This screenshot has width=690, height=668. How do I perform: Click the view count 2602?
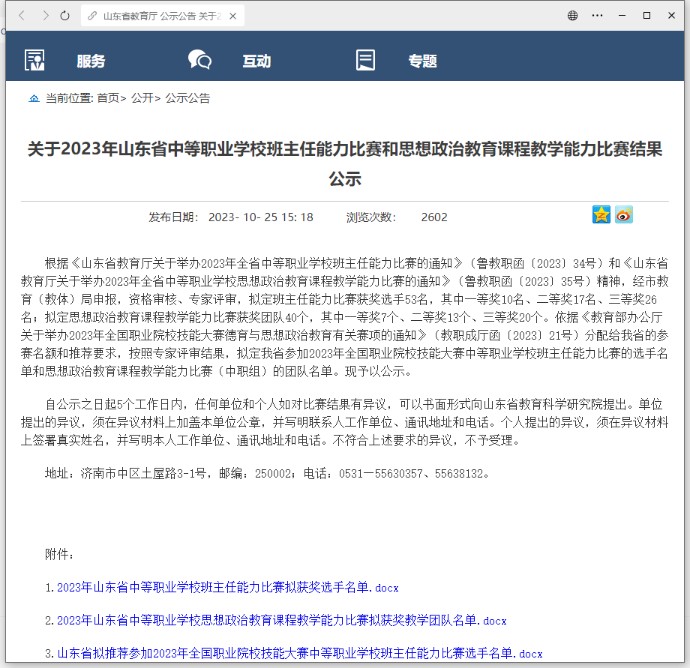434,217
